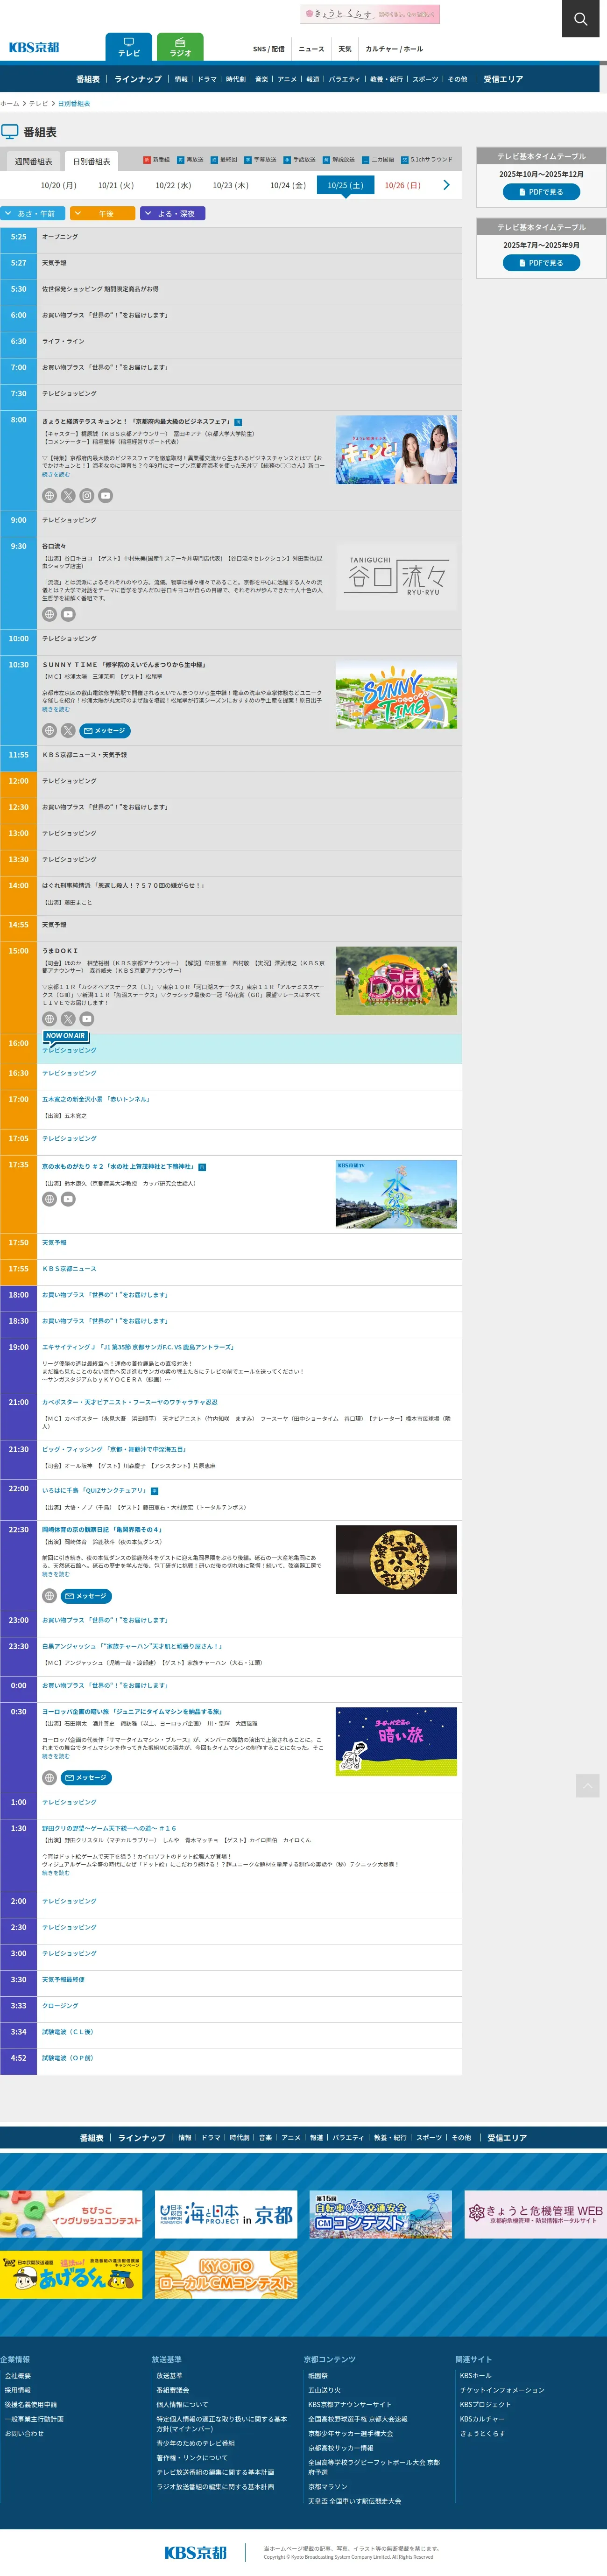Select date 10/24 (金)
The width and height of the screenshot is (607, 2576).
coord(288,185)
